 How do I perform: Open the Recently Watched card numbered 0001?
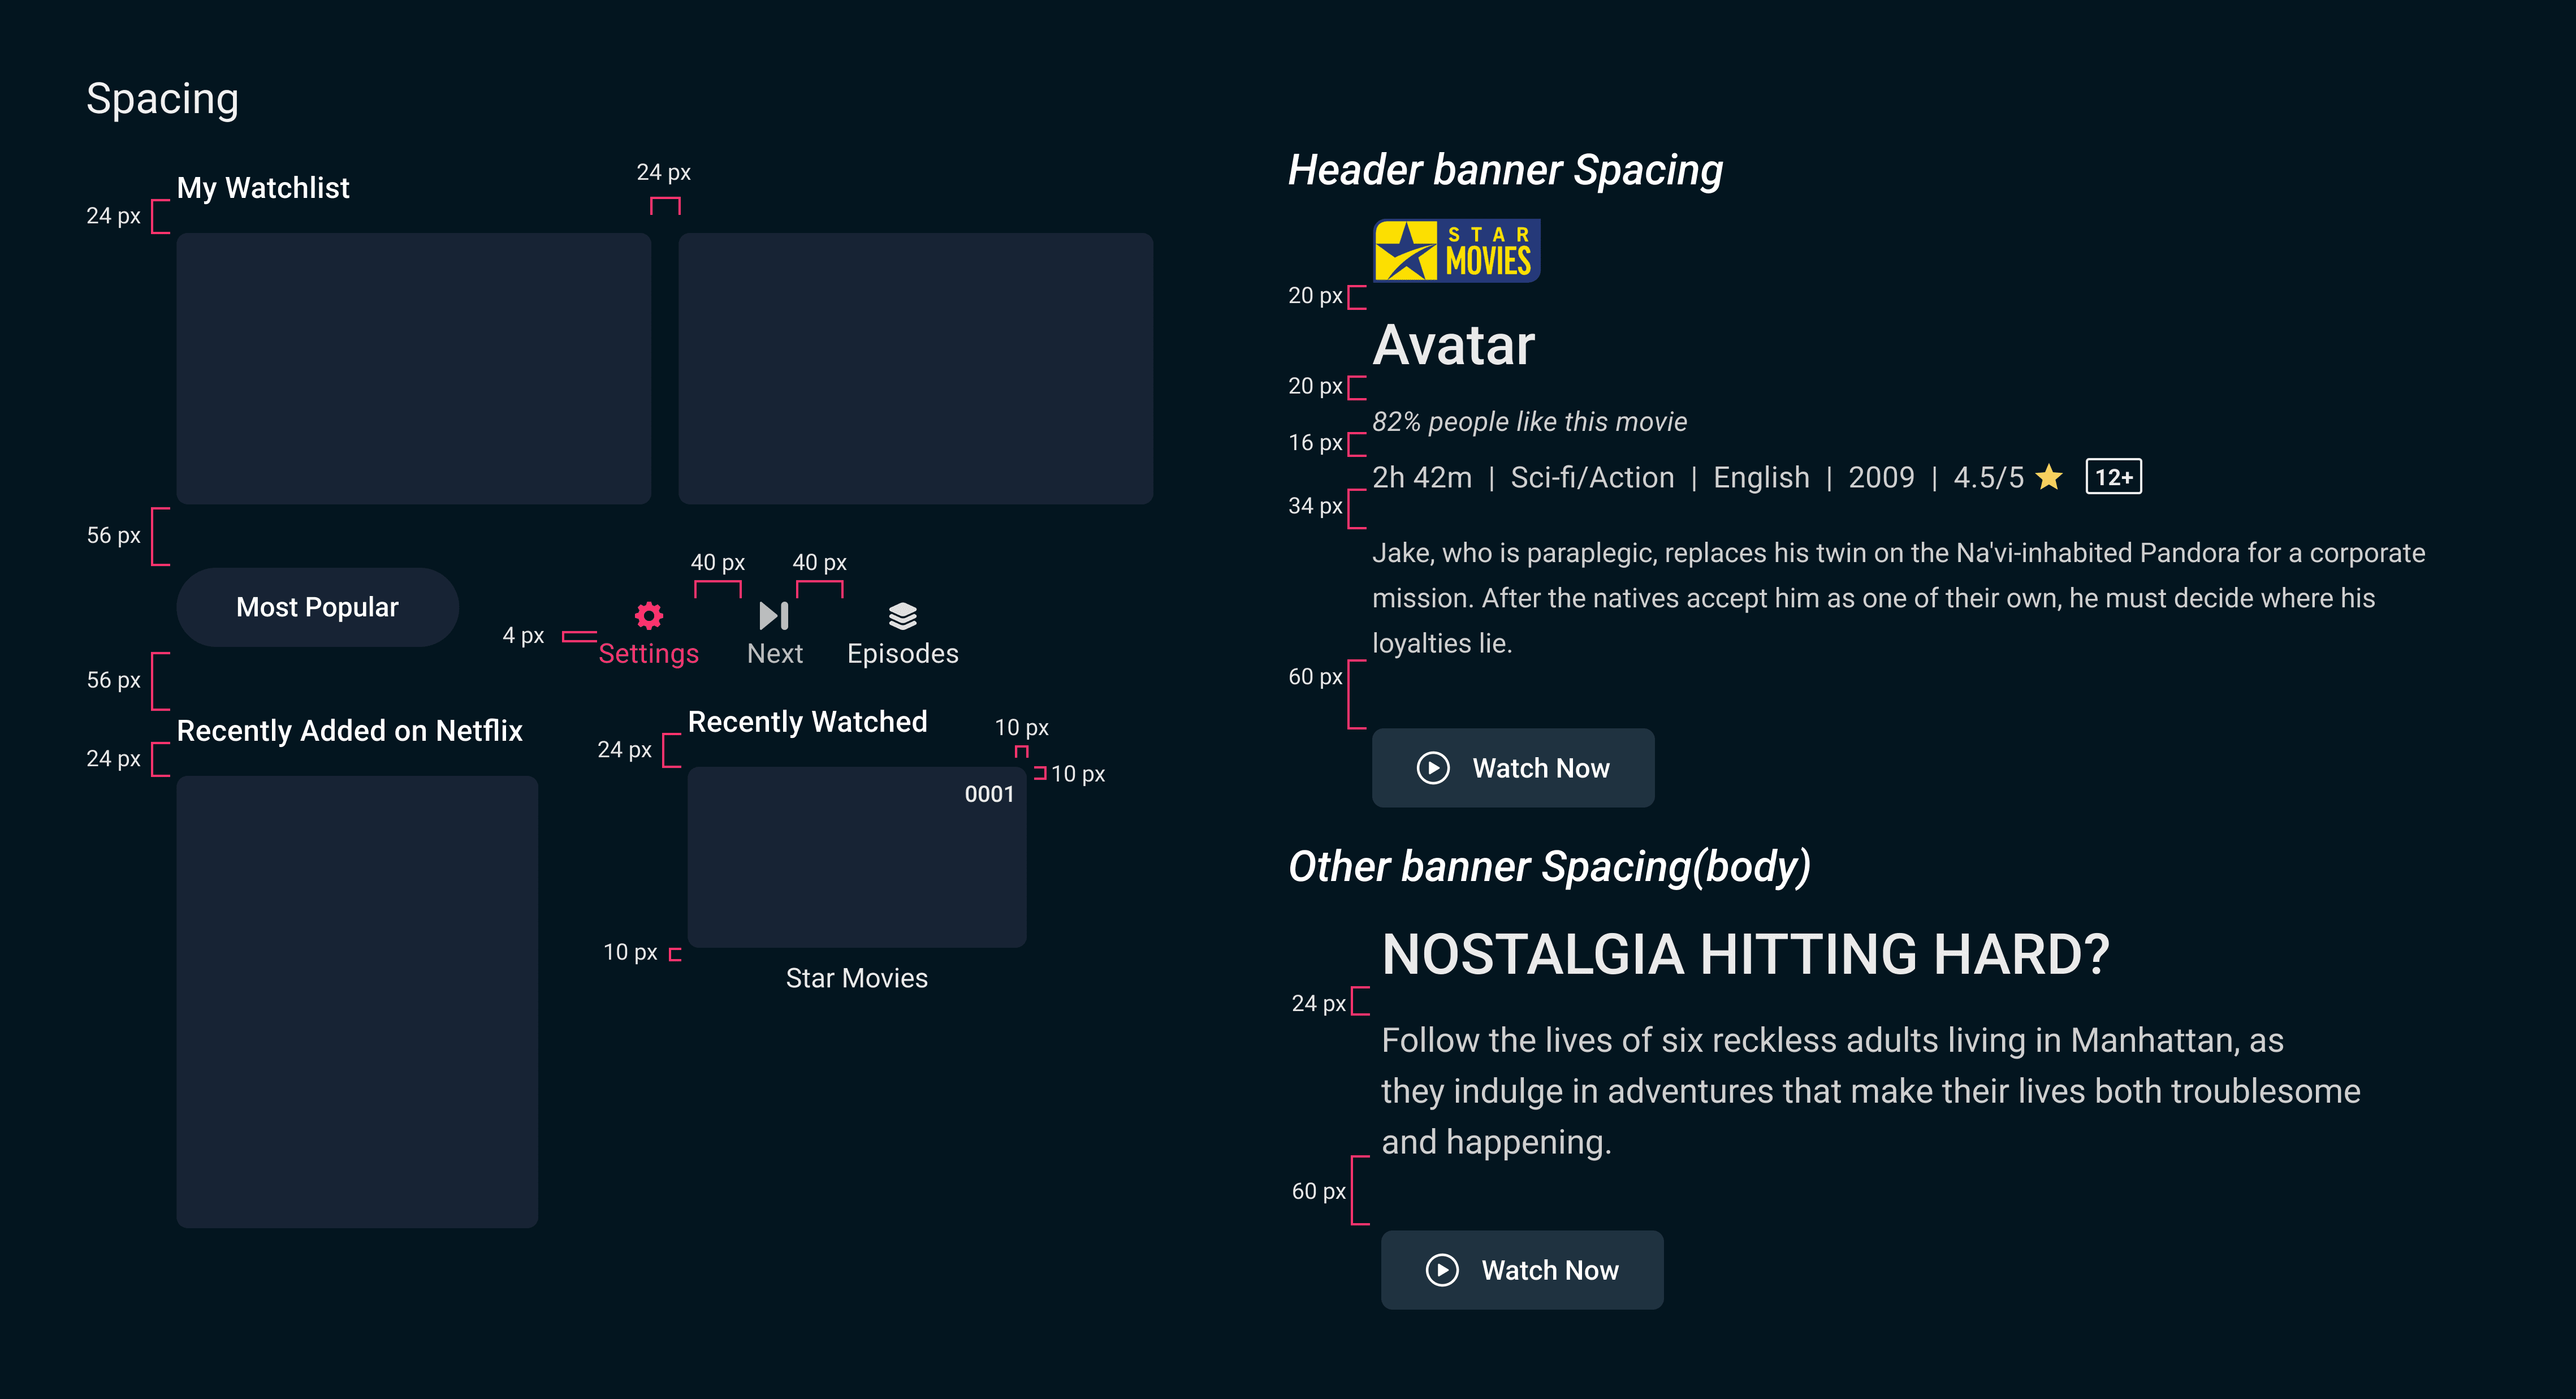tap(856, 857)
